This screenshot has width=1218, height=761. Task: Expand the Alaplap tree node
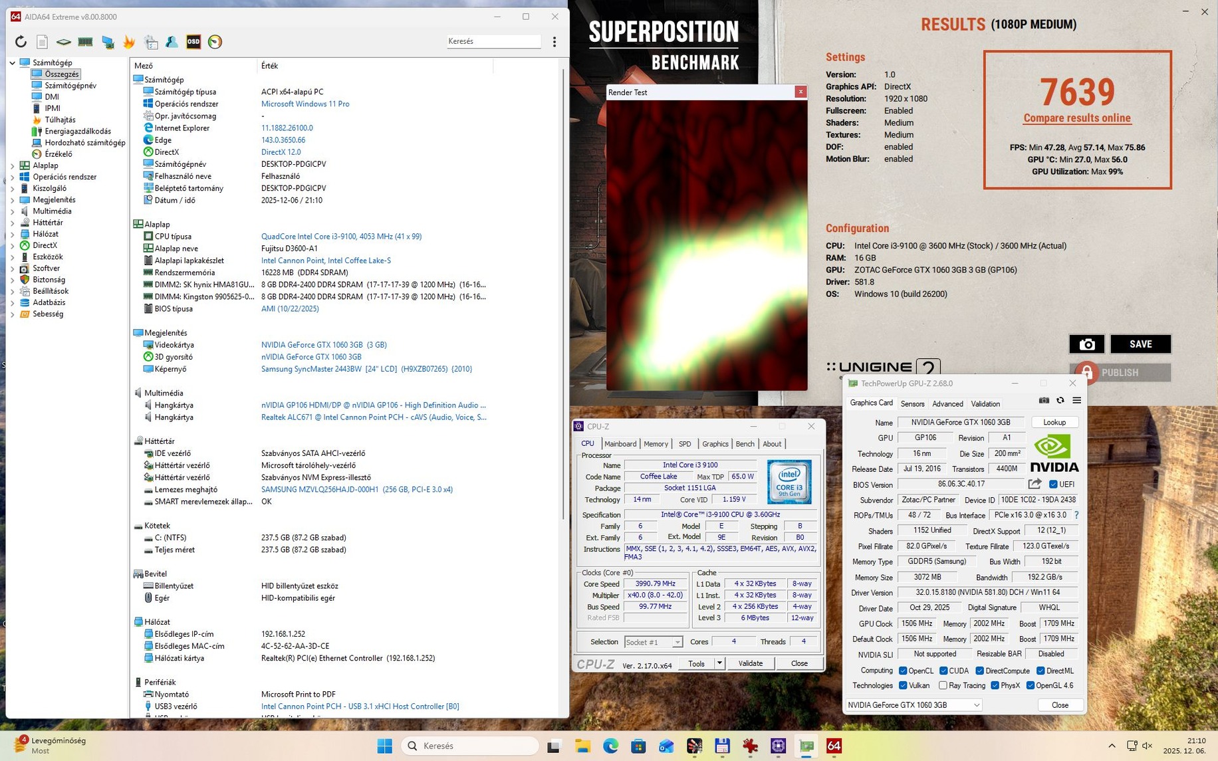point(13,165)
